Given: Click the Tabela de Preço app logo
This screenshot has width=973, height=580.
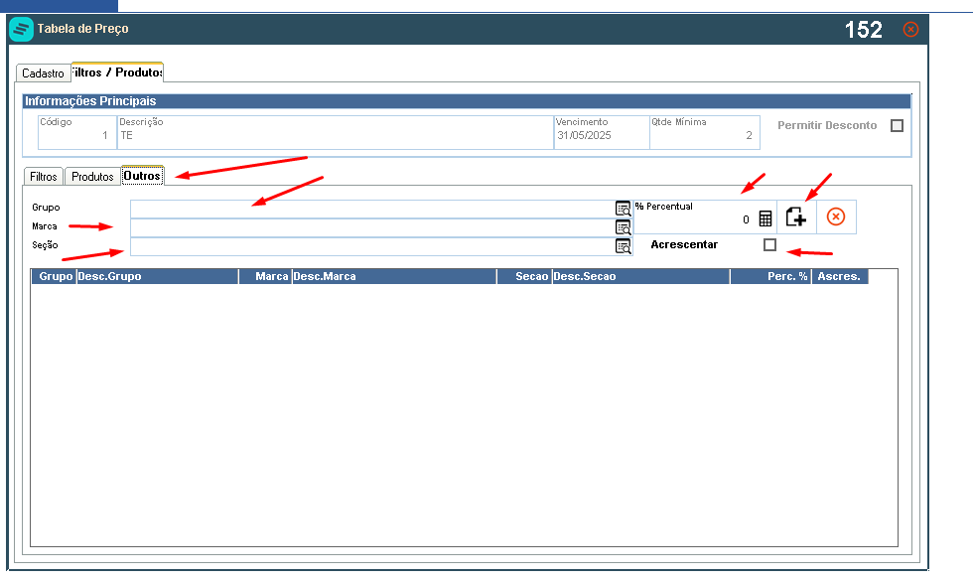Looking at the screenshot, I should pyautogui.click(x=21, y=29).
